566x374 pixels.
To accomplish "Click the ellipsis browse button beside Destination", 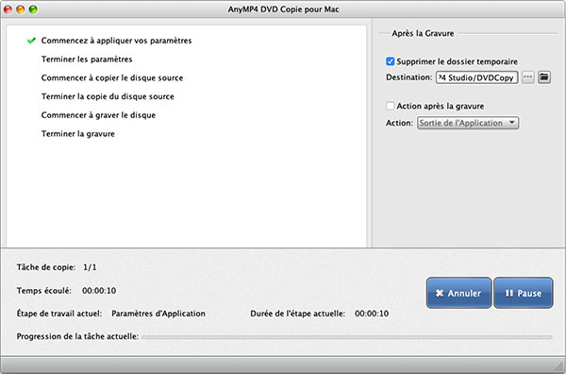I will pos(527,76).
